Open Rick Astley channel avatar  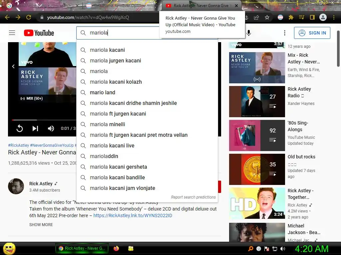(16, 186)
